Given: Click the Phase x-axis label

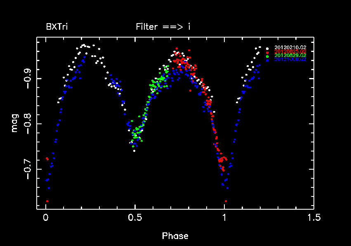Looking at the screenshot, I should (x=175, y=236).
